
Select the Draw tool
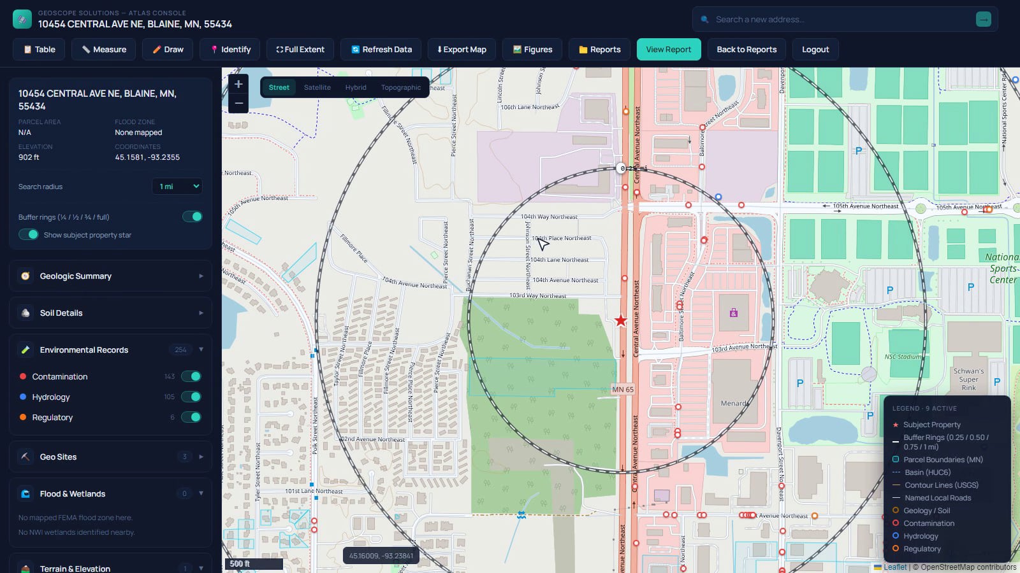[x=168, y=49]
